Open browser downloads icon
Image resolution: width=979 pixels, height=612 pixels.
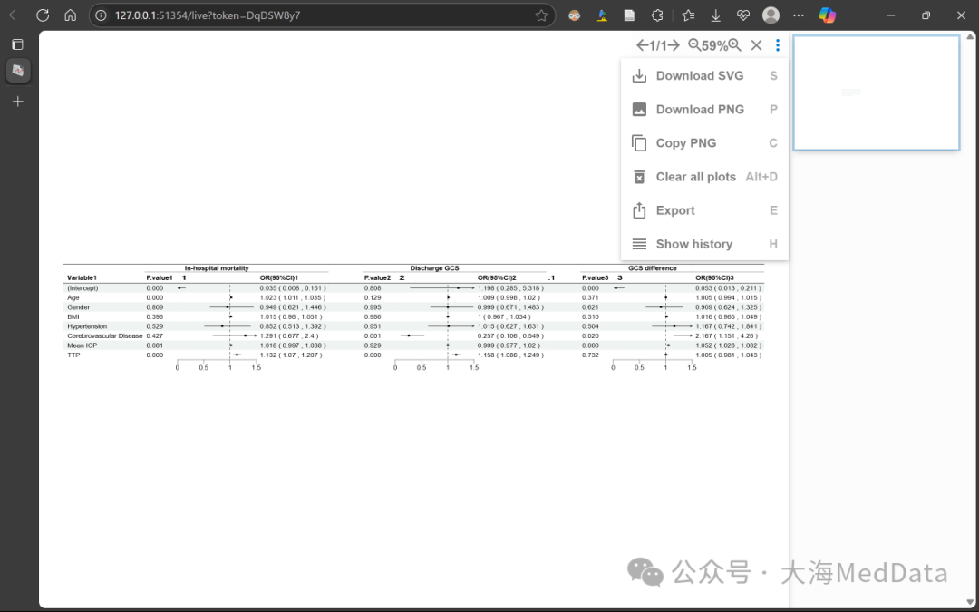pos(715,15)
